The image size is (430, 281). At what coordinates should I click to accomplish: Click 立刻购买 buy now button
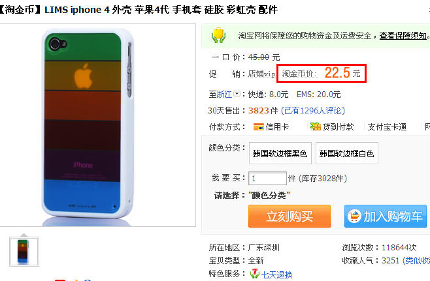point(289,216)
